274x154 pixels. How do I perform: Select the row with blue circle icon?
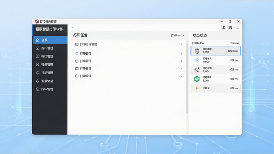click(x=129, y=53)
